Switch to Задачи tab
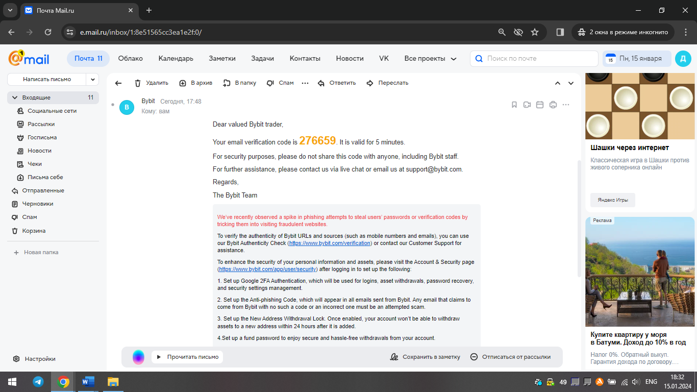The height and width of the screenshot is (392, 697). click(262, 58)
